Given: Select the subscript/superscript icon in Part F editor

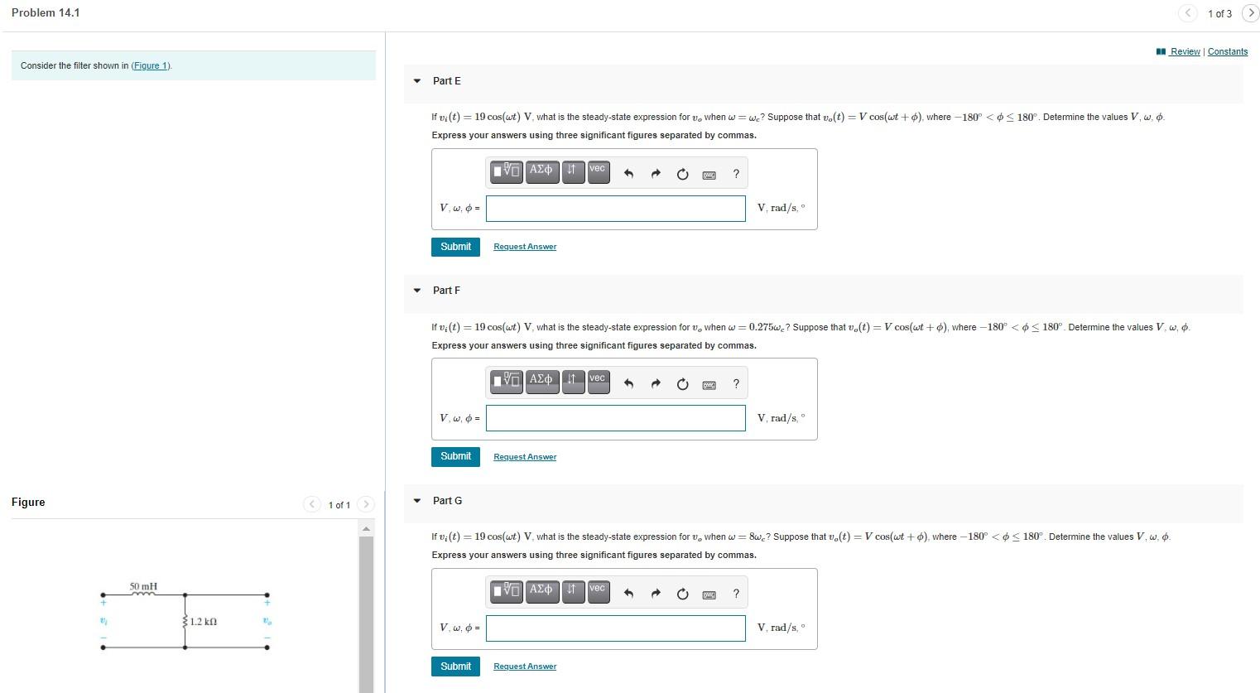Looking at the screenshot, I should pyautogui.click(x=573, y=383).
